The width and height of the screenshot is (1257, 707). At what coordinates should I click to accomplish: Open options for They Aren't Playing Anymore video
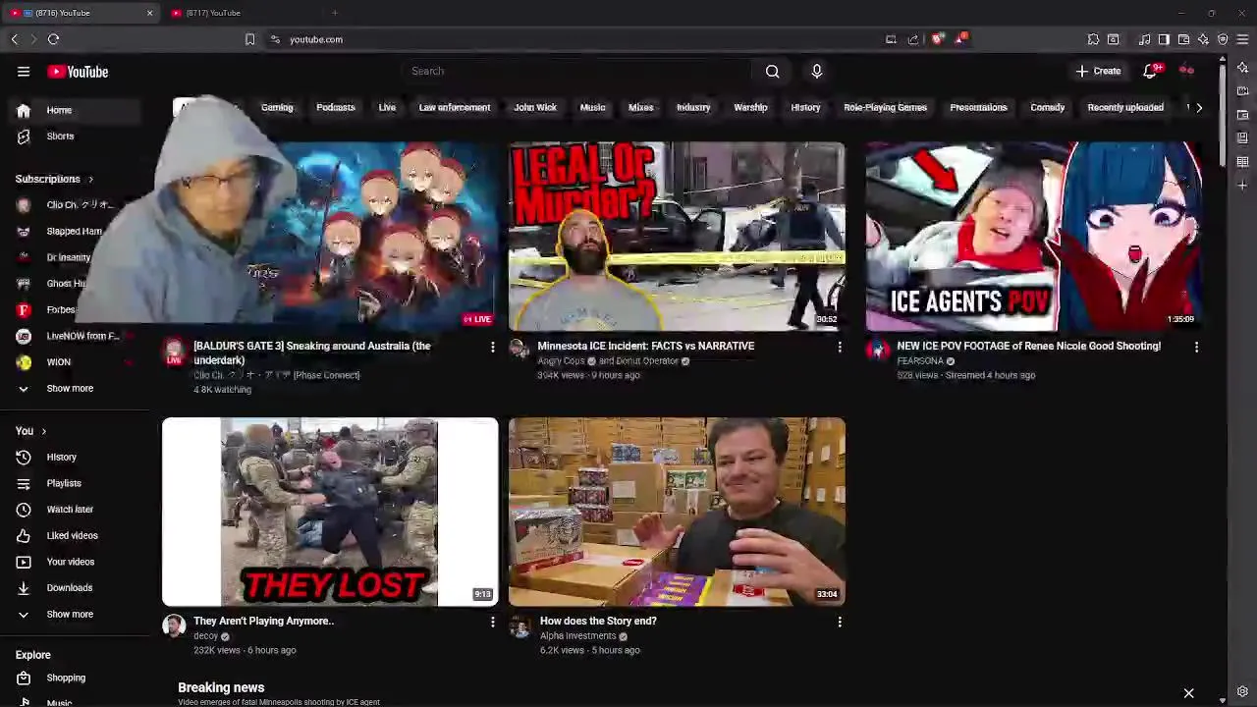[x=493, y=622]
